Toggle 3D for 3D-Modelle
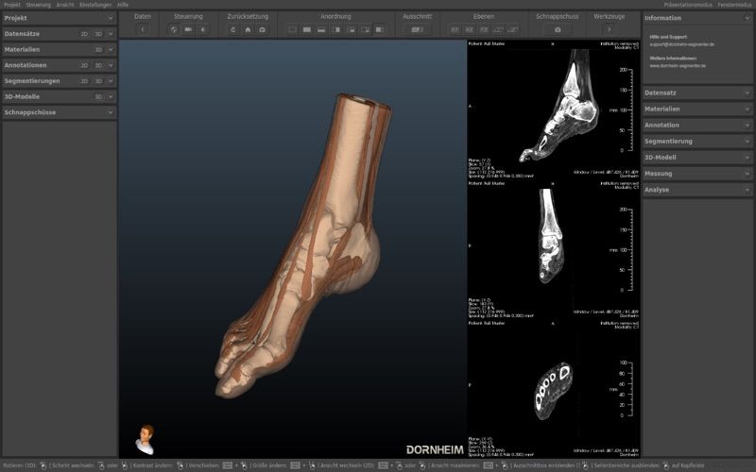The width and height of the screenshot is (756, 472). (98, 97)
